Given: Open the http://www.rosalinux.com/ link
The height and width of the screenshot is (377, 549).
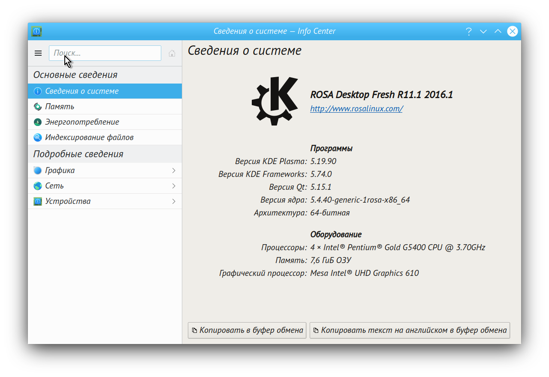Looking at the screenshot, I should coord(356,109).
